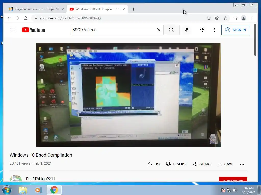Click the page vertical scrollbar thumb
This screenshot has width=261, height=195.
coord(255,40)
